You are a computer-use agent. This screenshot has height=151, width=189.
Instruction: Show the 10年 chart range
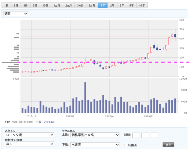coord(142,5)
